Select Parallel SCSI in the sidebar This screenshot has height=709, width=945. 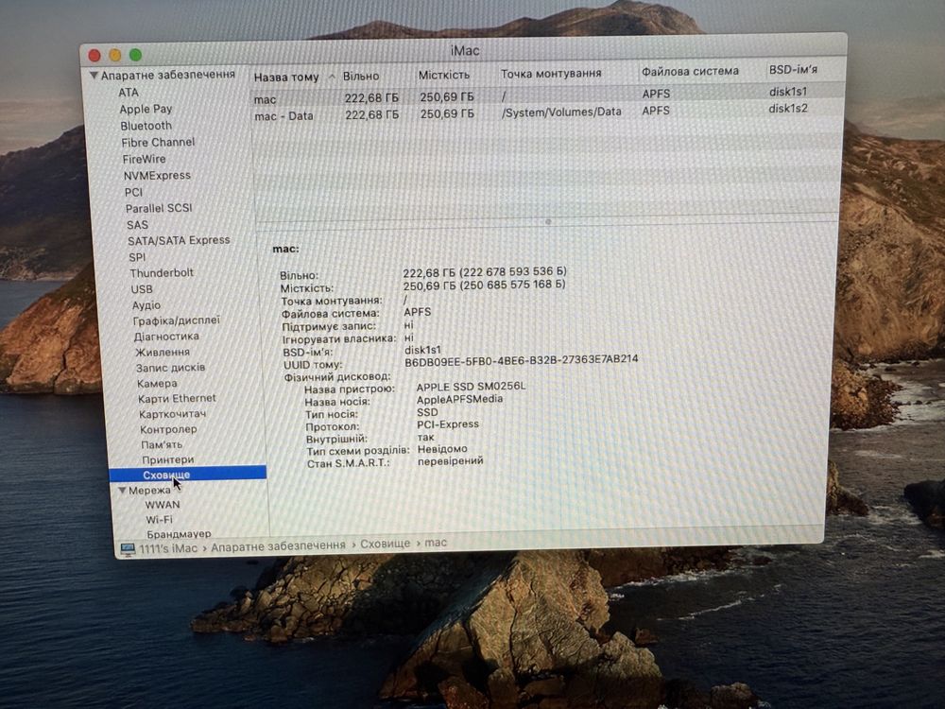tap(159, 208)
